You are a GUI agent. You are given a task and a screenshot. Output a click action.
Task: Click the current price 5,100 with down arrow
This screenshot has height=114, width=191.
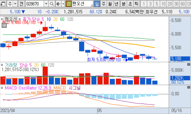17,12
